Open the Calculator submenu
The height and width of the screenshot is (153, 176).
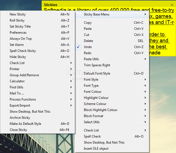(38, 81)
